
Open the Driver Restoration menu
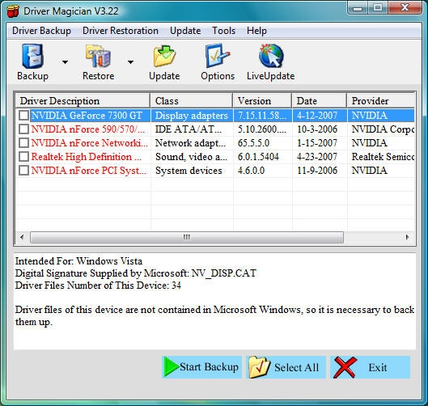point(121,31)
